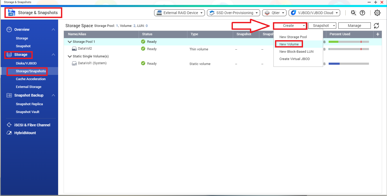
Task: Click the LUN count link 0
Action: click(147, 26)
